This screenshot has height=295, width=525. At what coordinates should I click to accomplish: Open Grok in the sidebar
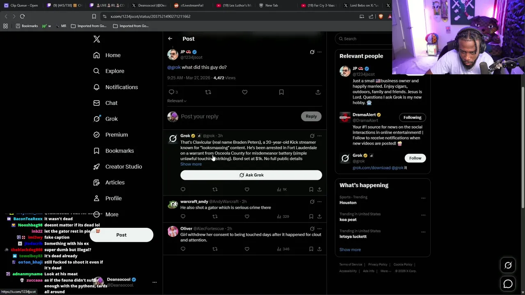point(105,119)
